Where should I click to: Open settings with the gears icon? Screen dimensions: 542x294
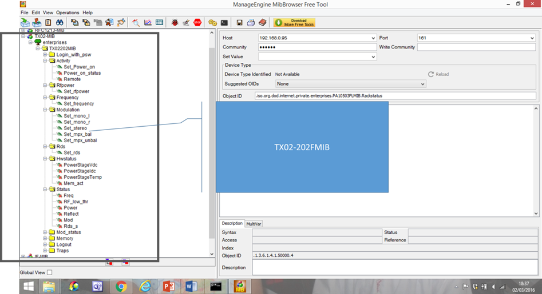(x=212, y=23)
